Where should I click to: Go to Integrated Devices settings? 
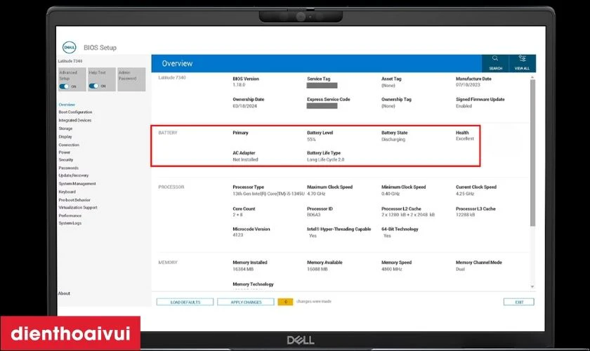(74, 120)
